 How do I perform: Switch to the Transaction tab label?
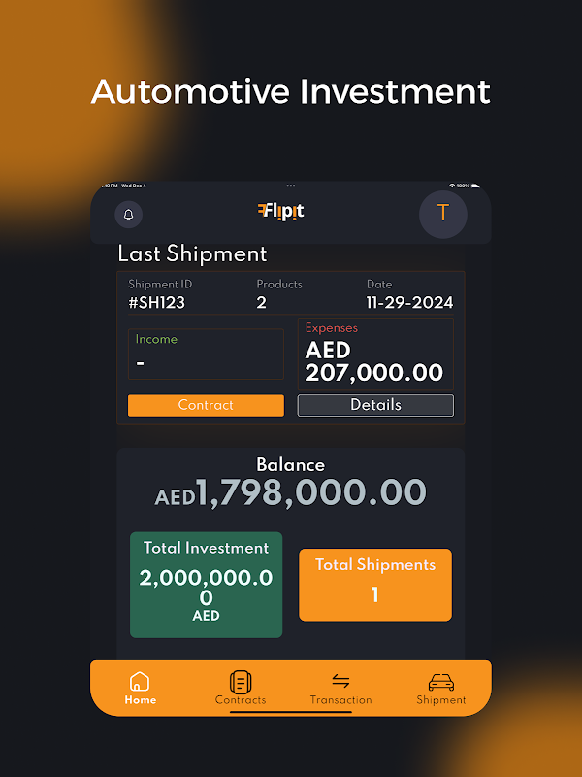point(340,700)
